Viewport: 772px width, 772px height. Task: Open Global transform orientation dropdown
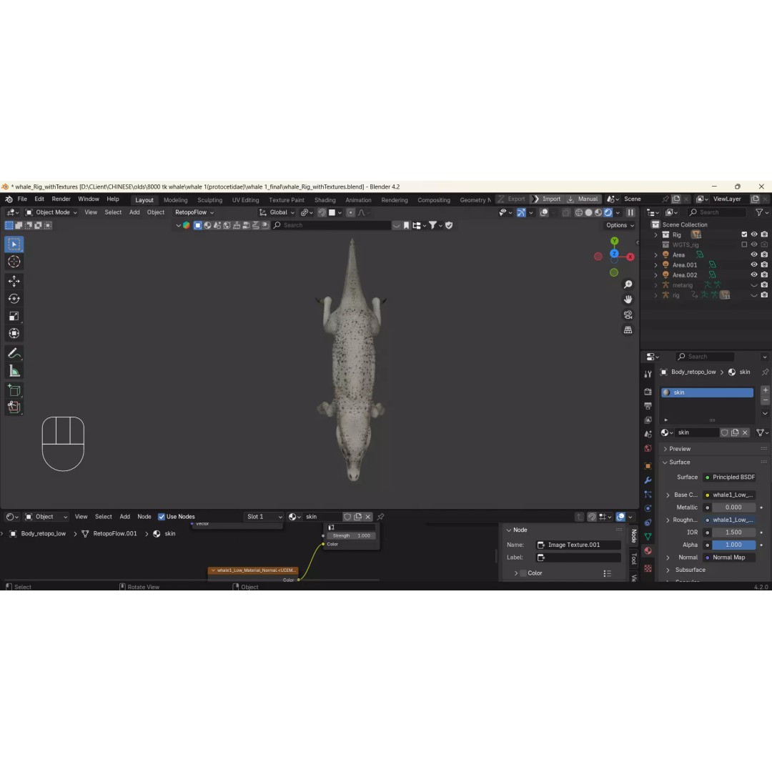tap(277, 212)
